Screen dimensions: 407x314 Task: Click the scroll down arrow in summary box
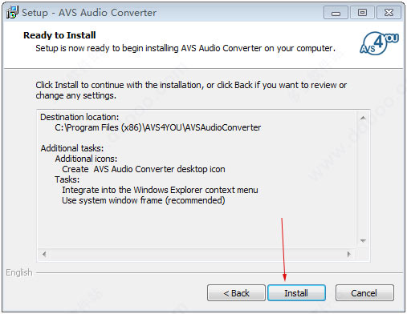(x=363, y=241)
